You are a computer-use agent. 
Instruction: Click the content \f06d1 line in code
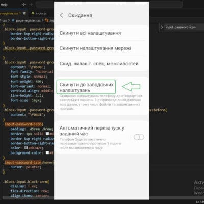click(28, 115)
